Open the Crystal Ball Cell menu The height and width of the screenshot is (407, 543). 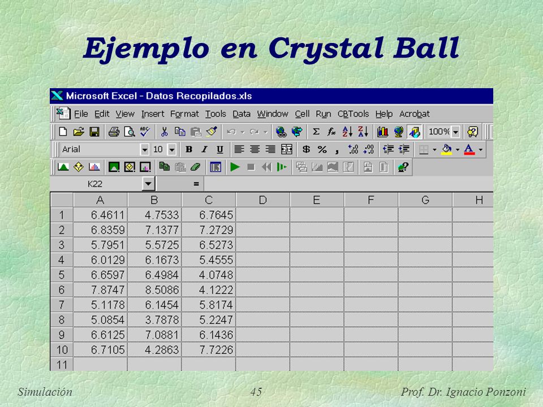[302, 114]
